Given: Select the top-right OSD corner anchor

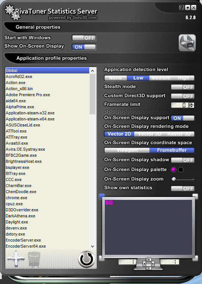Looking at the screenshot, I should (195, 196).
